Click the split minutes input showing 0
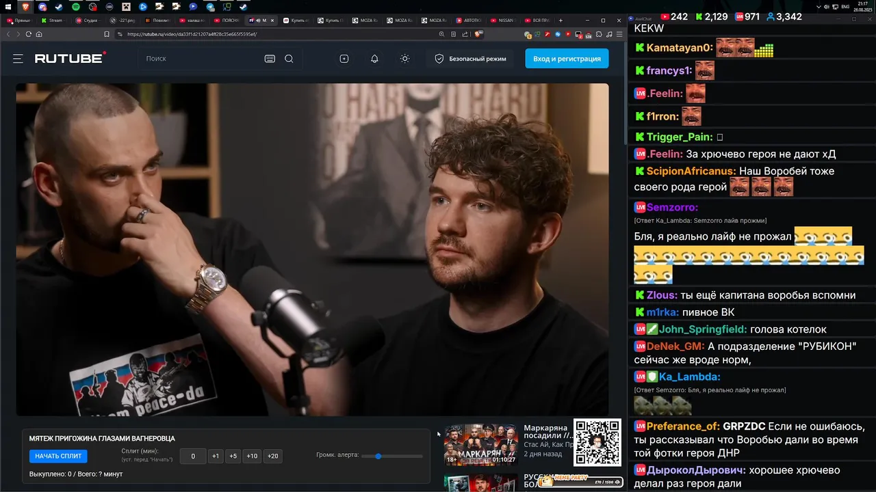This screenshot has width=876, height=492. [193, 456]
